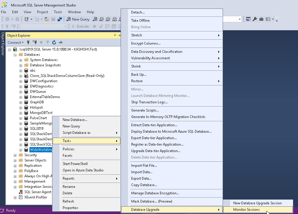The width and height of the screenshot is (298, 214).
Task: Click Database Upgrade in Tasks submenu
Action: (x=172, y=210)
